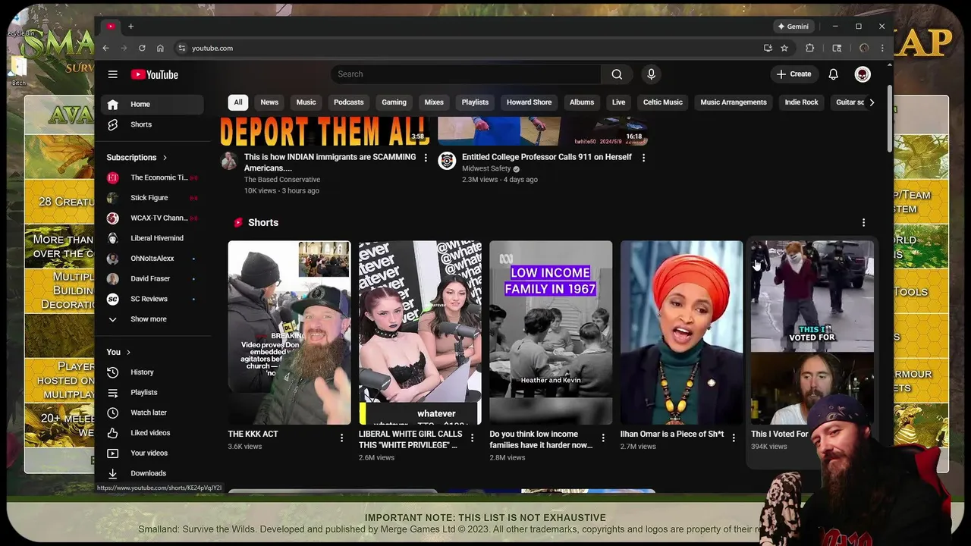The height and width of the screenshot is (546, 971).
Task: Open the account avatar menu
Action: (863, 74)
